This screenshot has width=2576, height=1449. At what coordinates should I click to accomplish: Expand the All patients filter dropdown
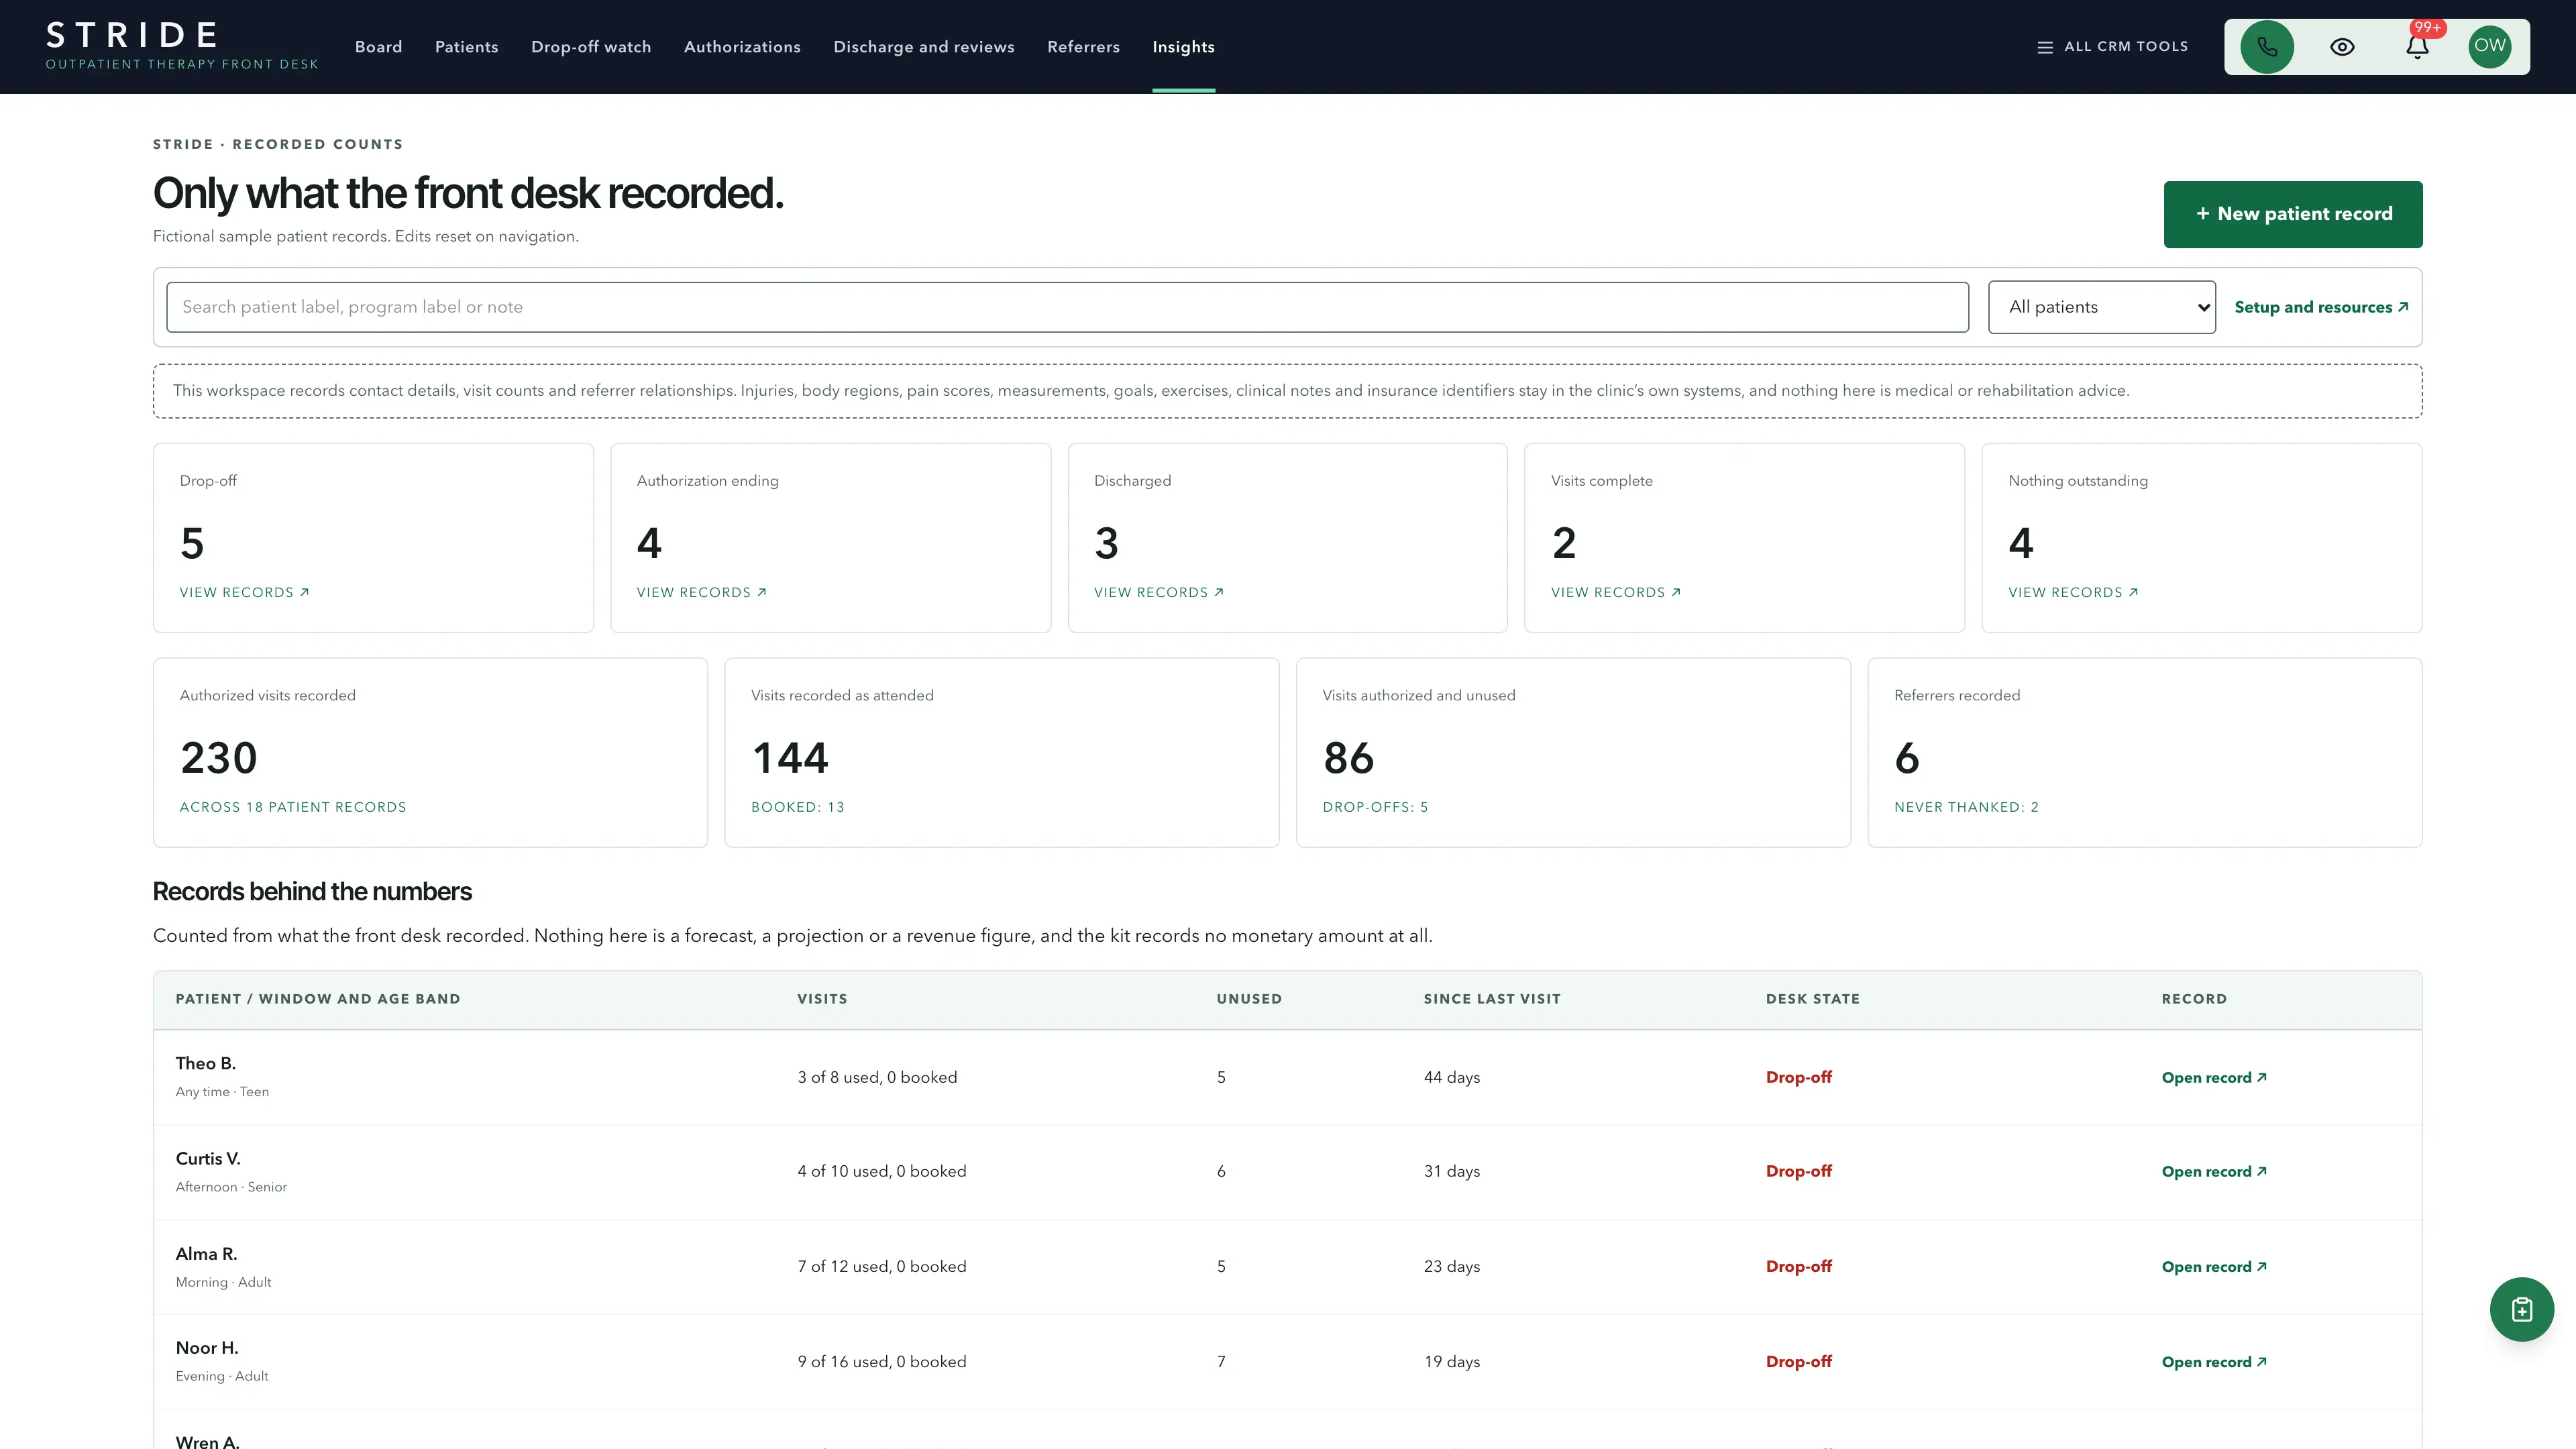2101,307
